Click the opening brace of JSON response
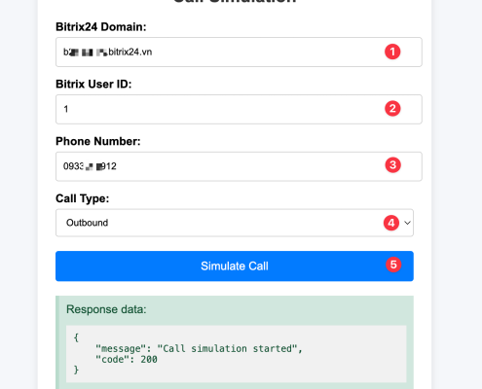The image size is (482, 389). pyautogui.click(x=76, y=337)
